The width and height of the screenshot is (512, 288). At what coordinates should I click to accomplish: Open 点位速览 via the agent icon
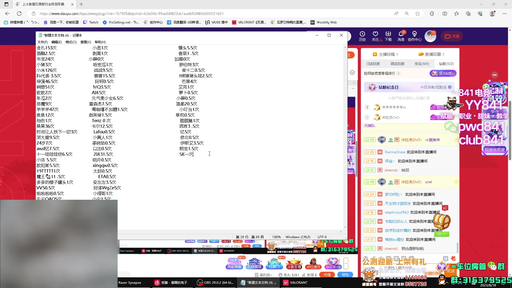(x=313, y=263)
